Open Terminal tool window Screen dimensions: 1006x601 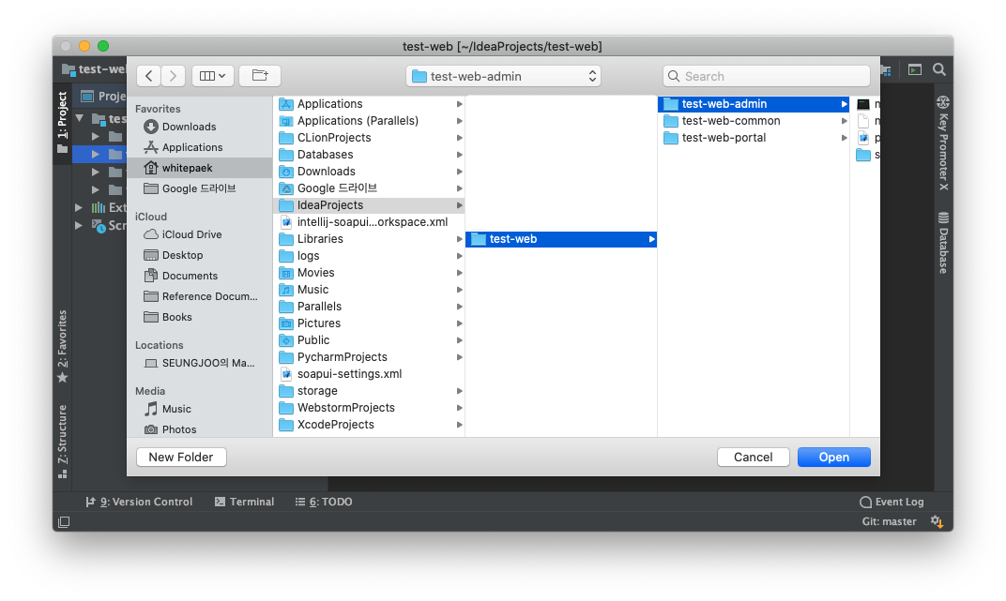(244, 502)
